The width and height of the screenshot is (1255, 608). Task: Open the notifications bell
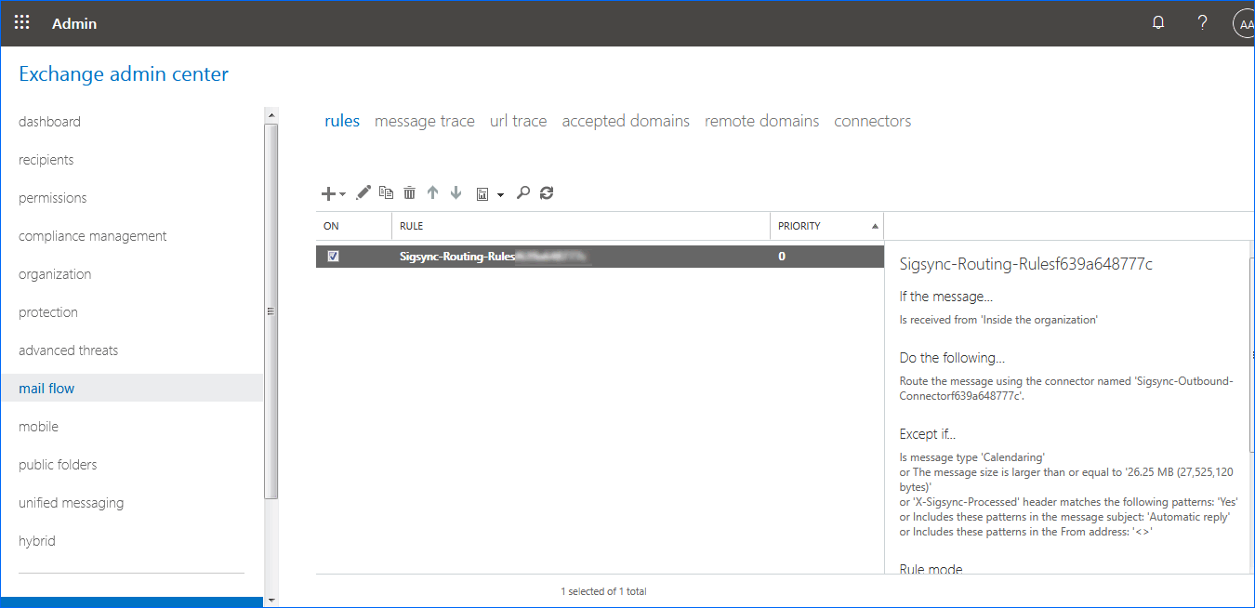tap(1158, 23)
